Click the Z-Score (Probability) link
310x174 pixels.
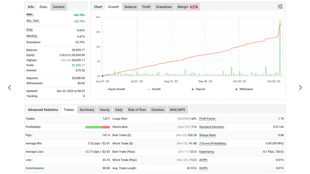[x=213, y=143]
